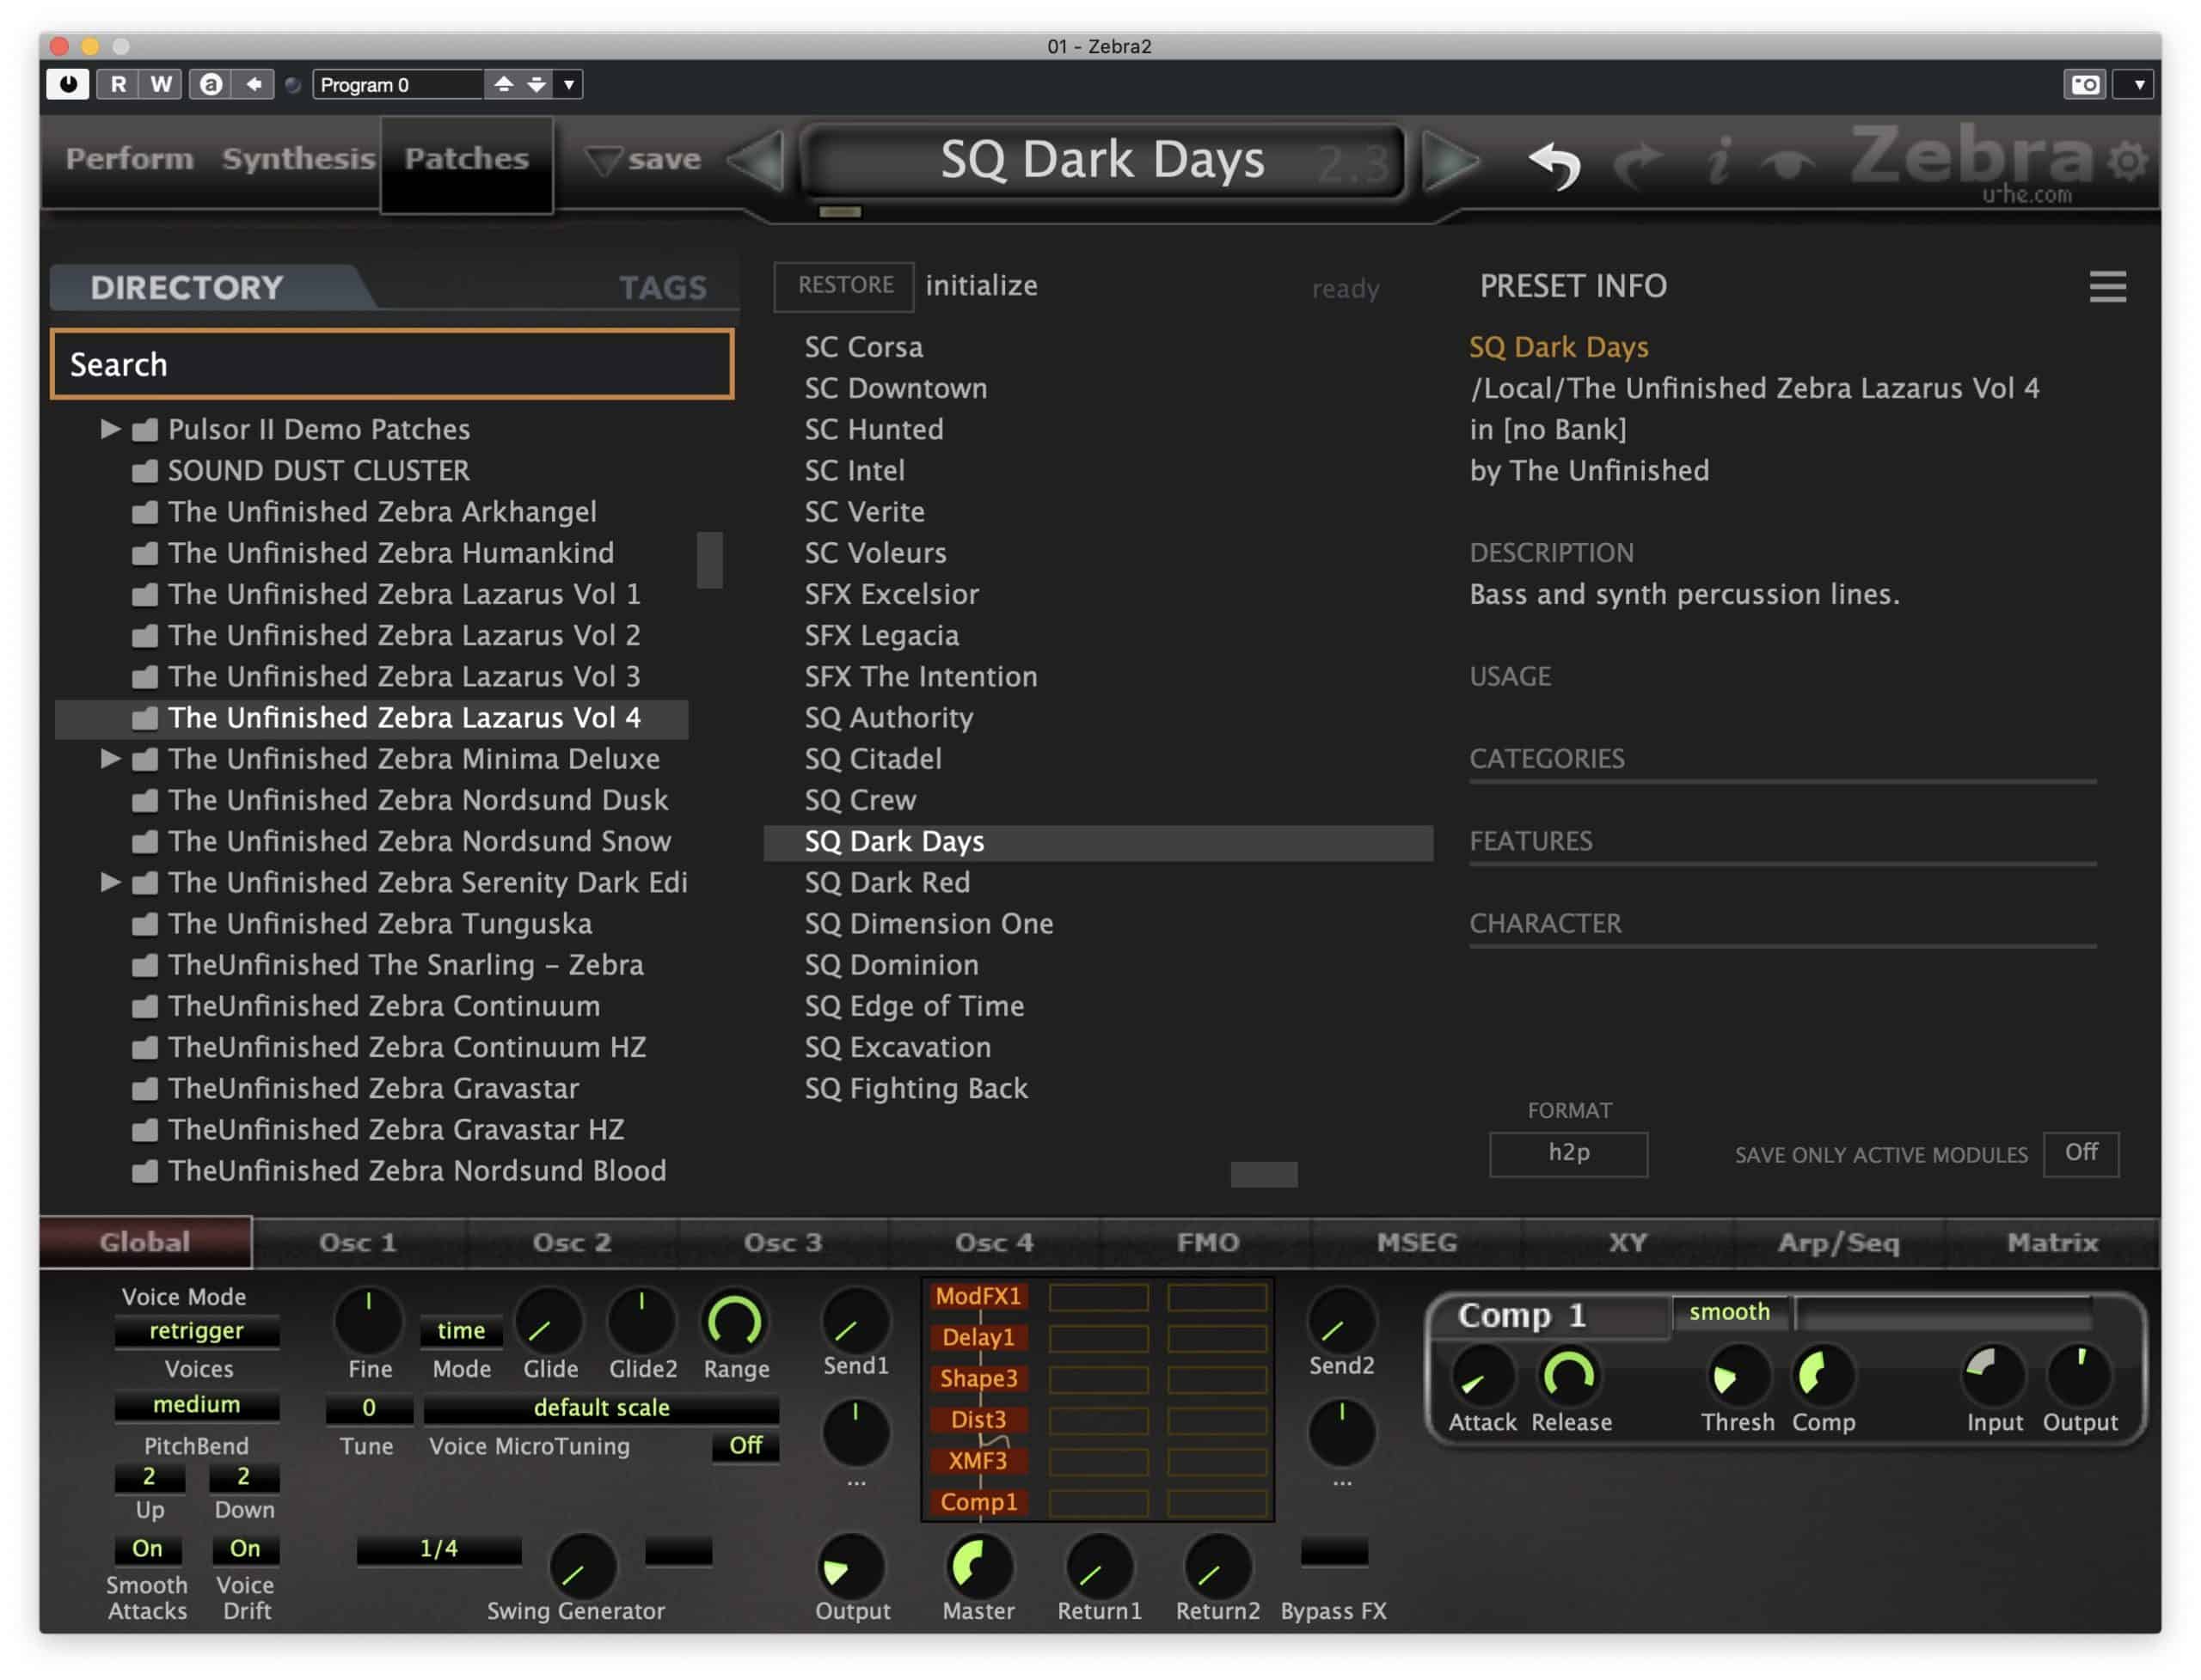Click the eye icon in header
This screenshot has width=2201, height=1680.
[x=1787, y=165]
